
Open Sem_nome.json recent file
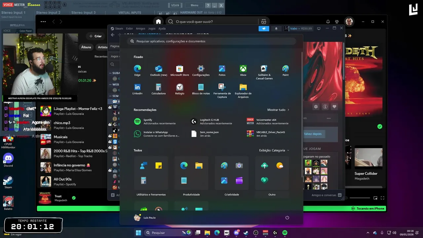[x=205, y=134]
